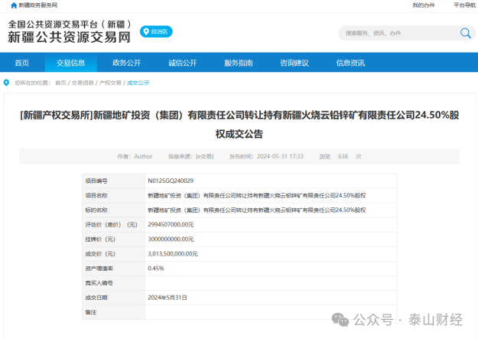Click the 自治区 region selector button
The height and width of the screenshot is (339, 478).
click(156, 31)
